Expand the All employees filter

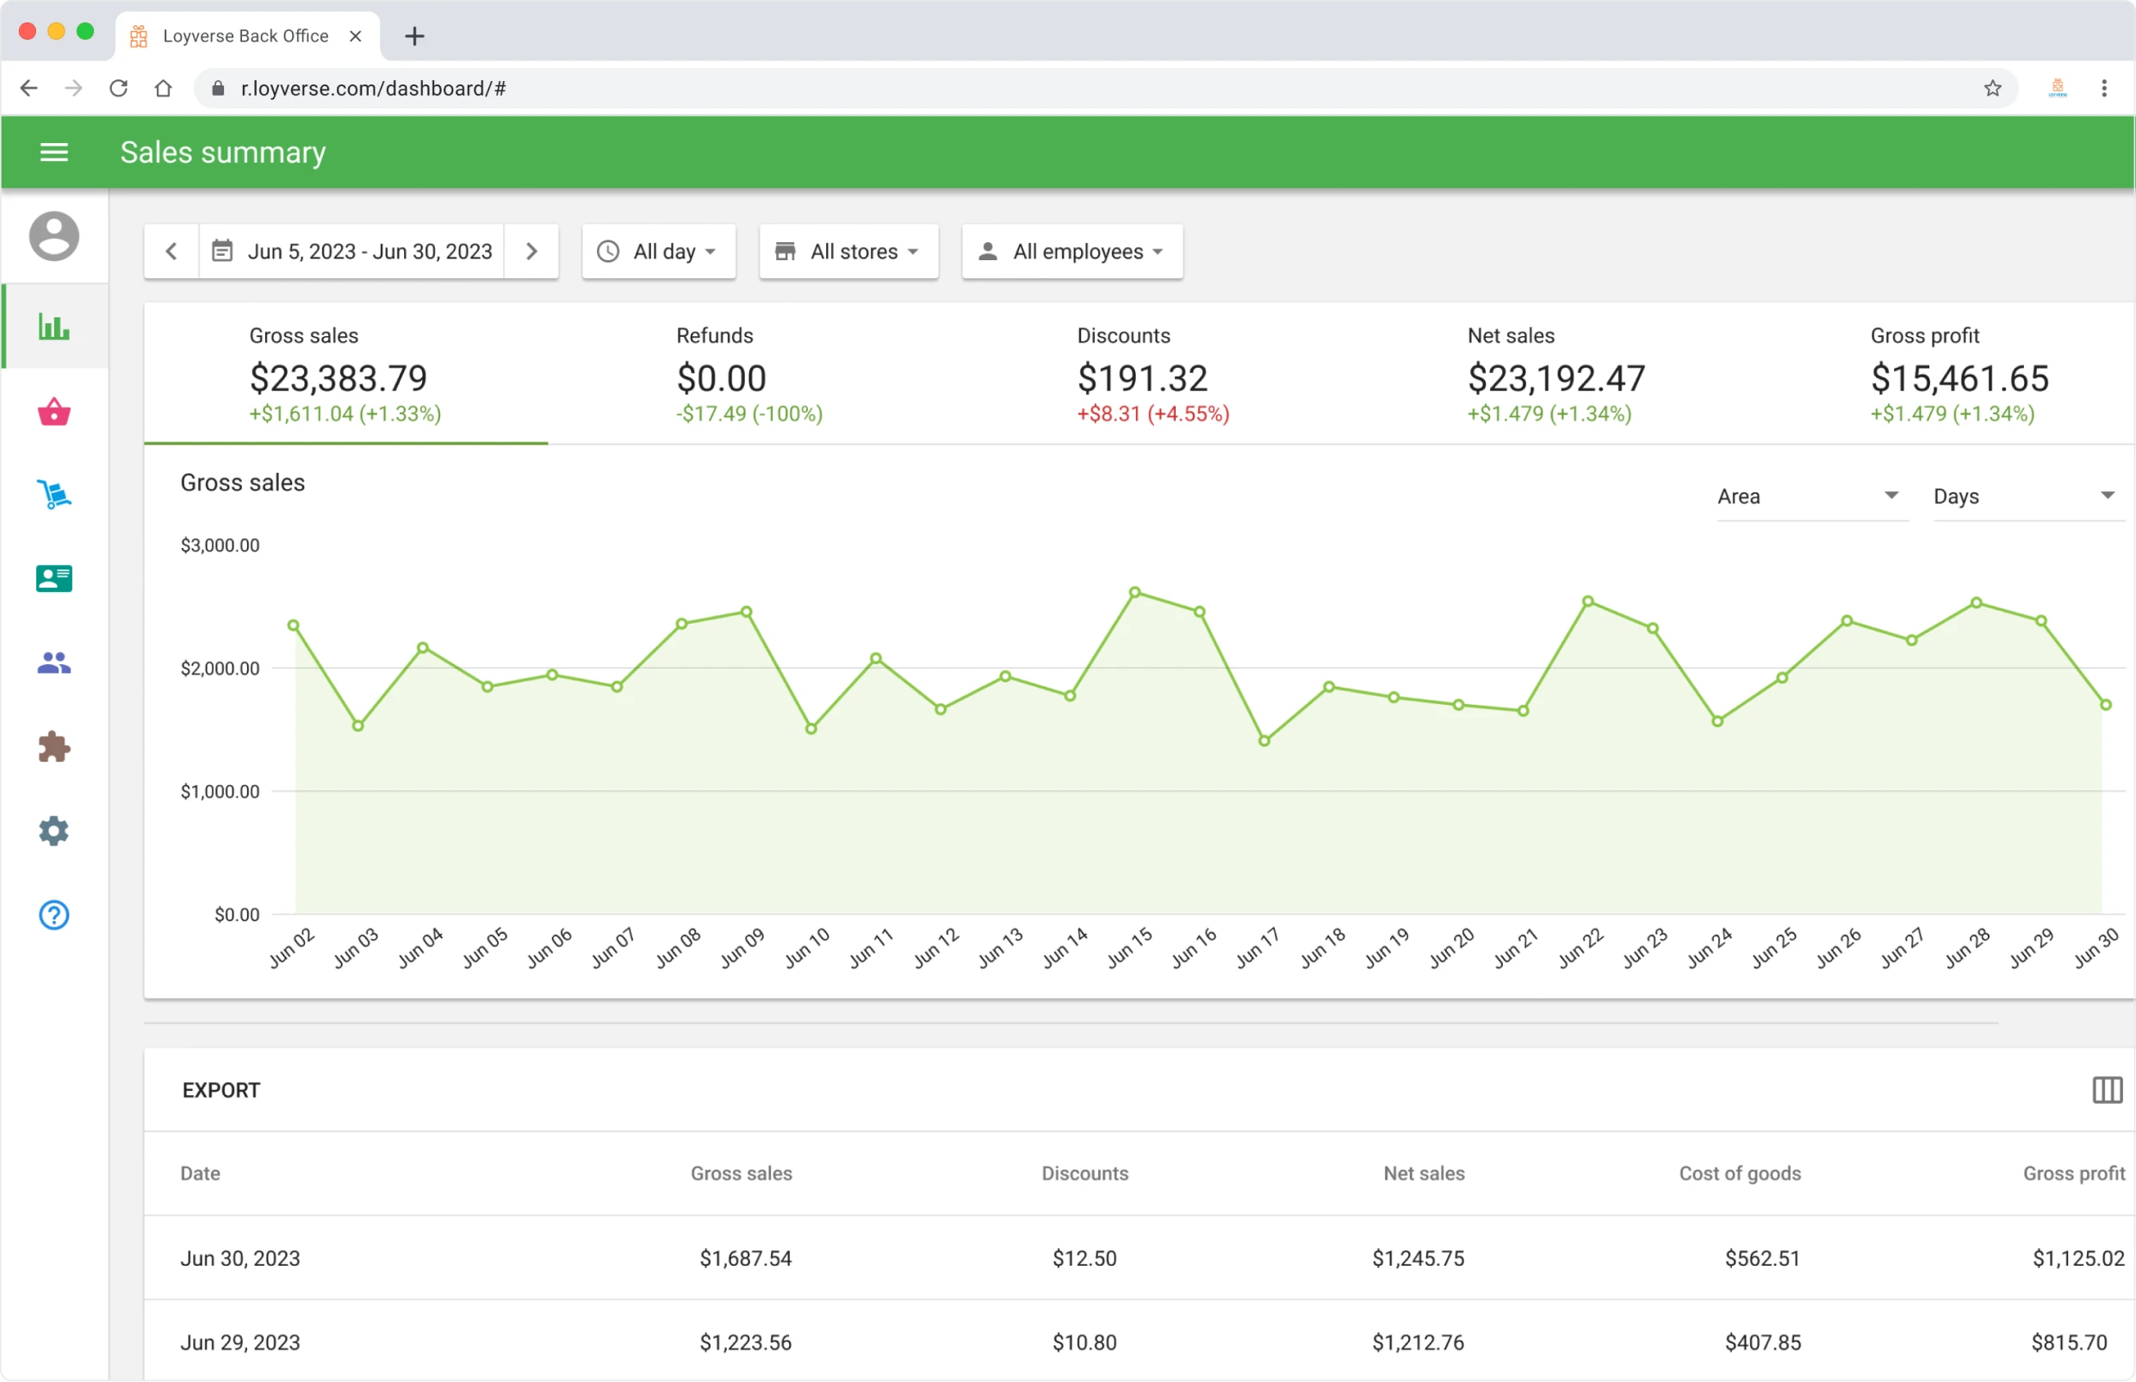tap(1071, 252)
